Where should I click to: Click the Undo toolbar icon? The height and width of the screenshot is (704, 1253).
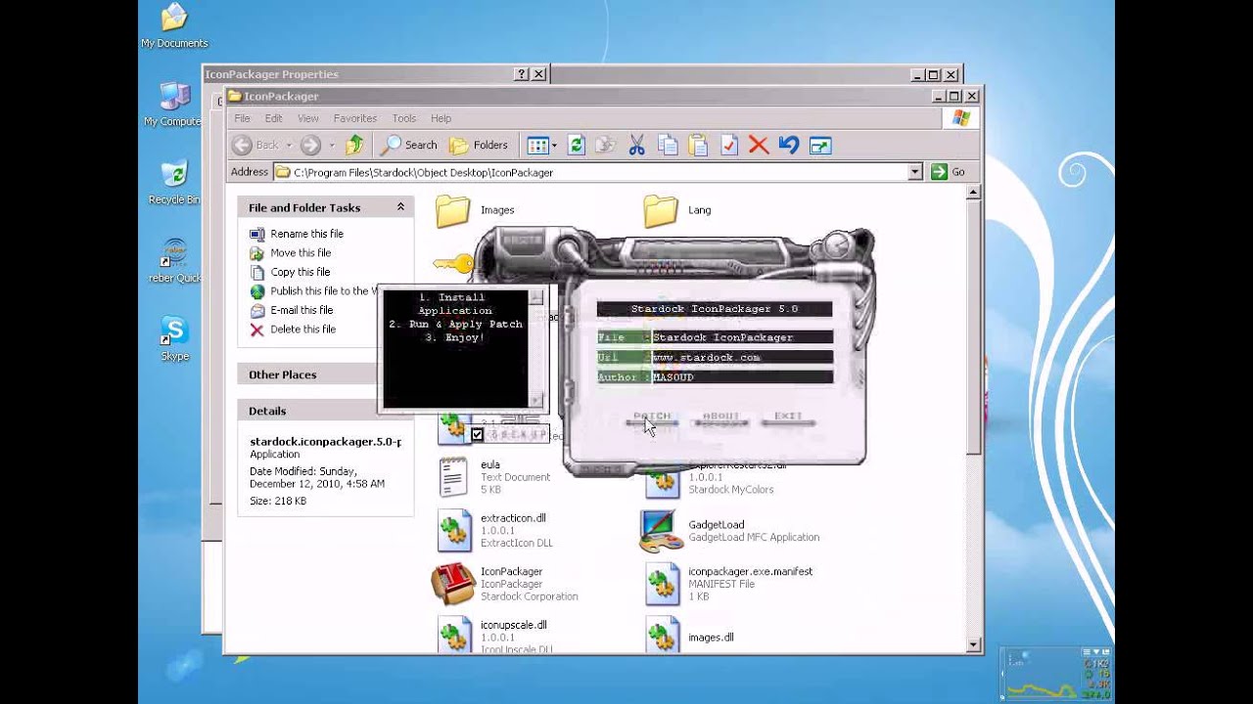tap(789, 145)
